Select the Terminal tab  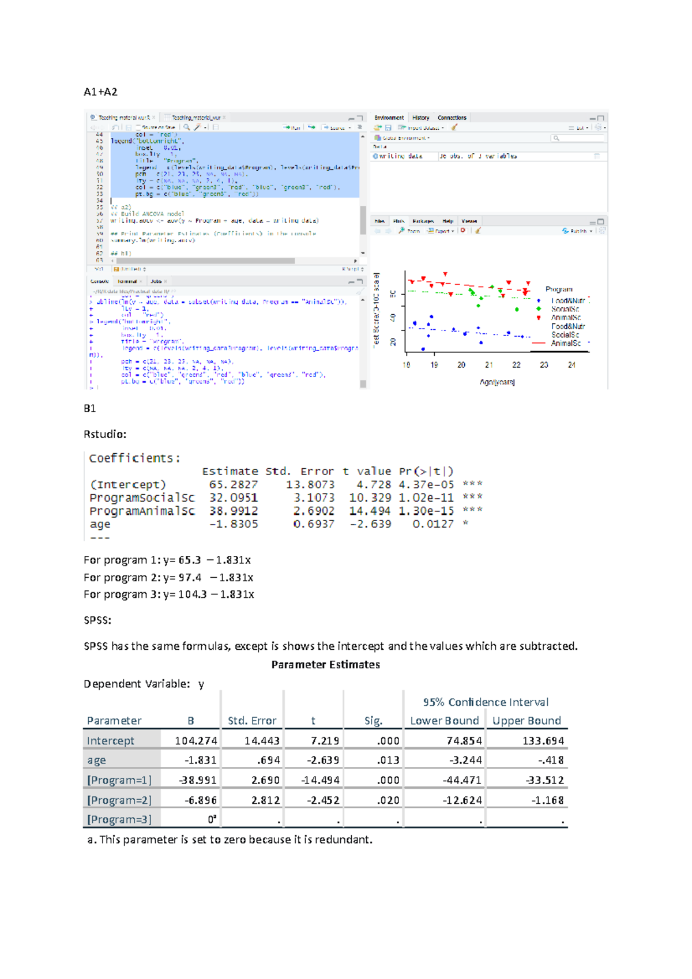[x=127, y=281]
